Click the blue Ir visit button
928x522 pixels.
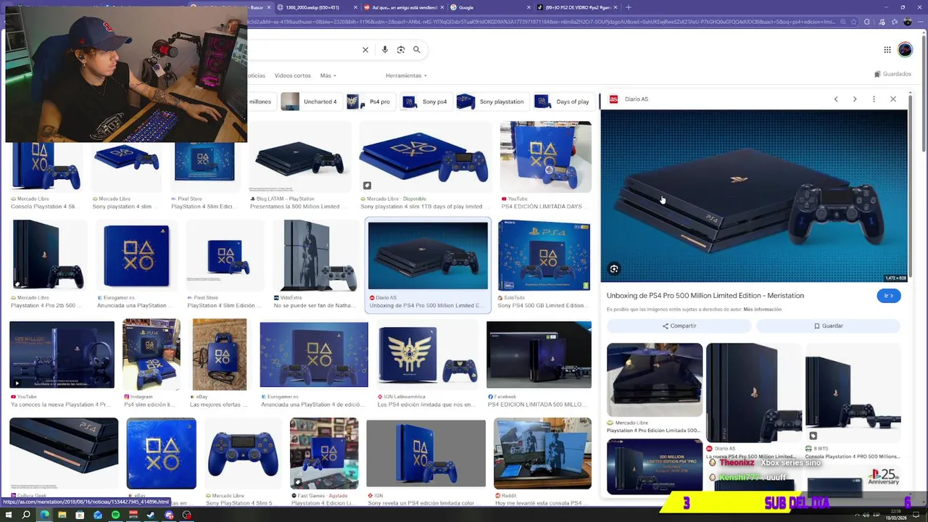tap(888, 296)
